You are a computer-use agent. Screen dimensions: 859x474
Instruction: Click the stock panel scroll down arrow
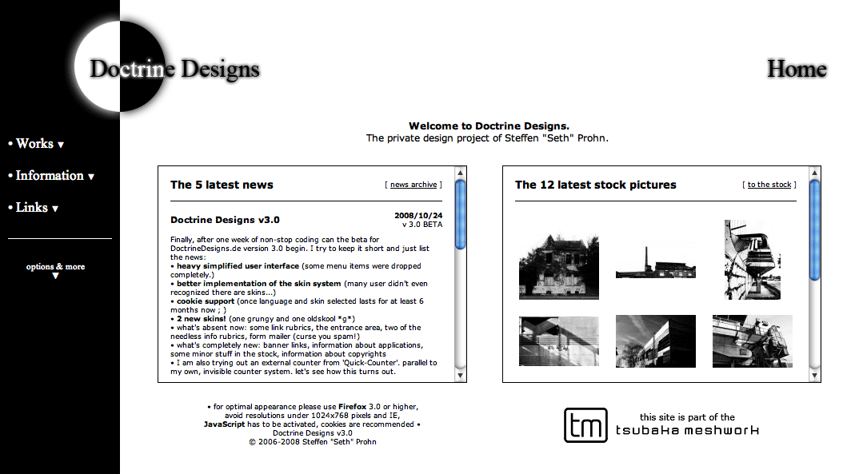[815, 376]
